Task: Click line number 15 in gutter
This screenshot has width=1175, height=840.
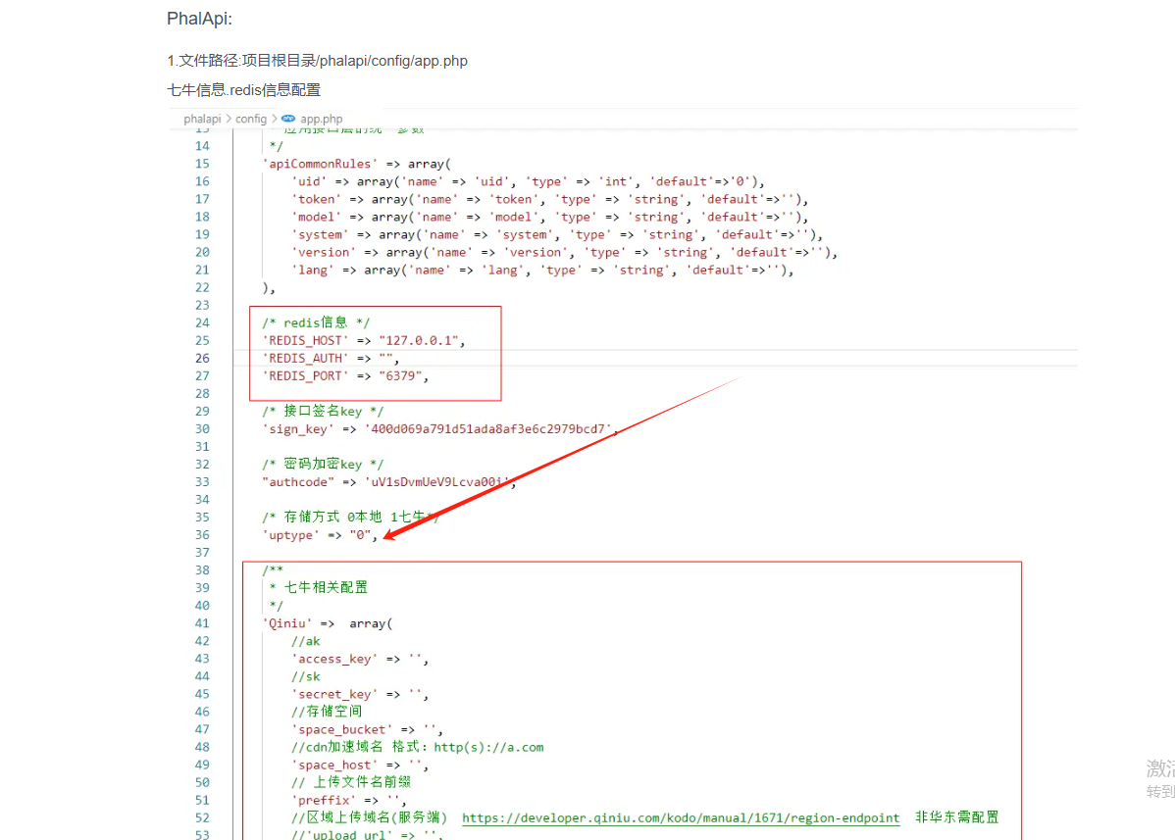Action: click(x=202, y=164)
